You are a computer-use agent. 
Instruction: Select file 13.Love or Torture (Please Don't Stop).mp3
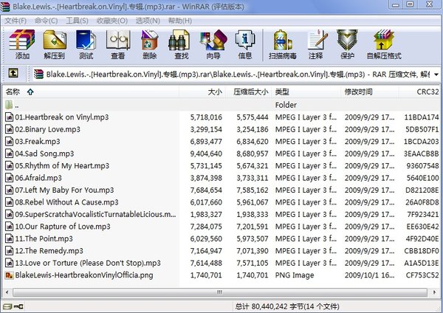pos(88,263)
